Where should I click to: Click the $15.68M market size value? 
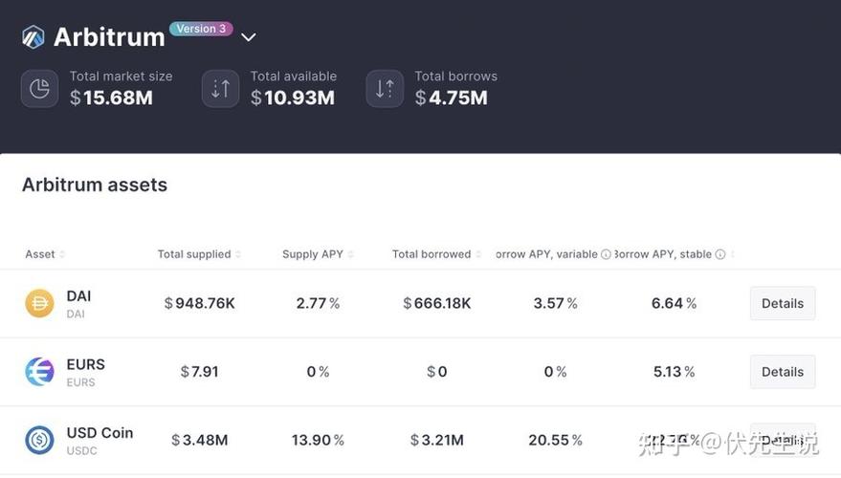coord(112,98)
